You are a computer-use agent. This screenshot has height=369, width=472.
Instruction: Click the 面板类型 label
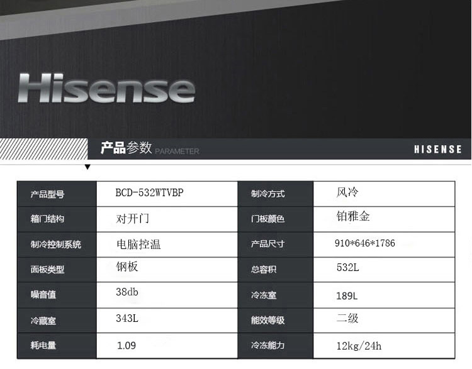point(47,269)
